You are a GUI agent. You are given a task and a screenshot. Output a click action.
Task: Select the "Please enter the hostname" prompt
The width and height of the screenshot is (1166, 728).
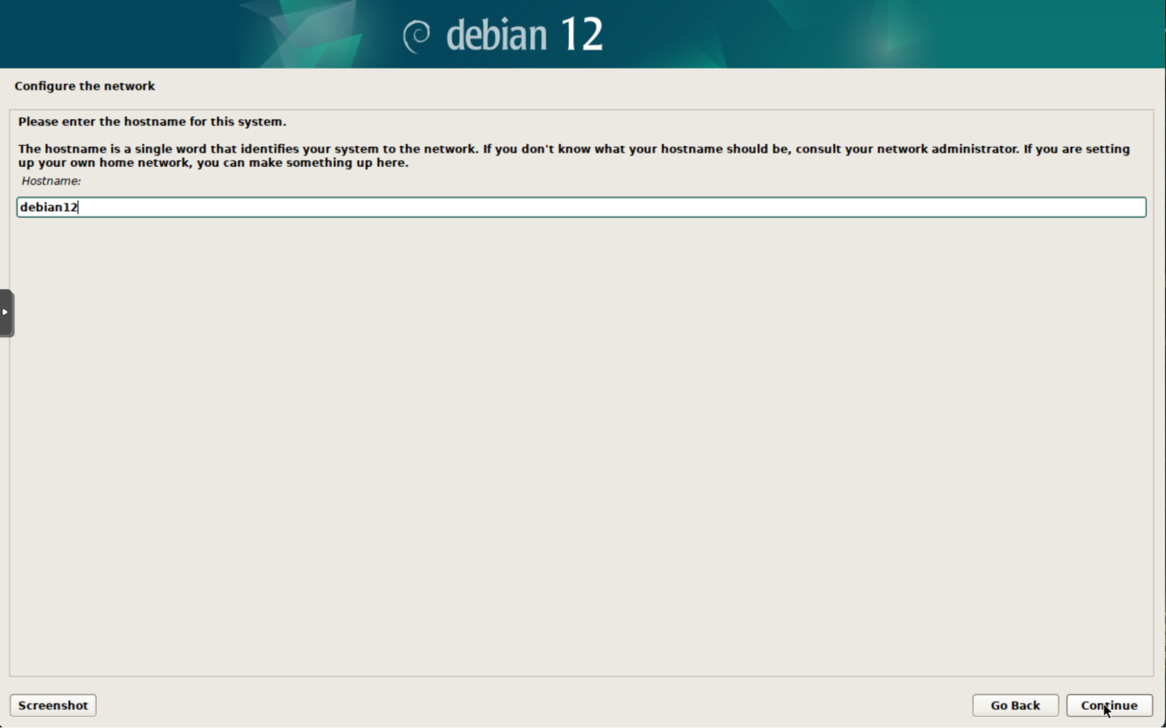point(152,121)
